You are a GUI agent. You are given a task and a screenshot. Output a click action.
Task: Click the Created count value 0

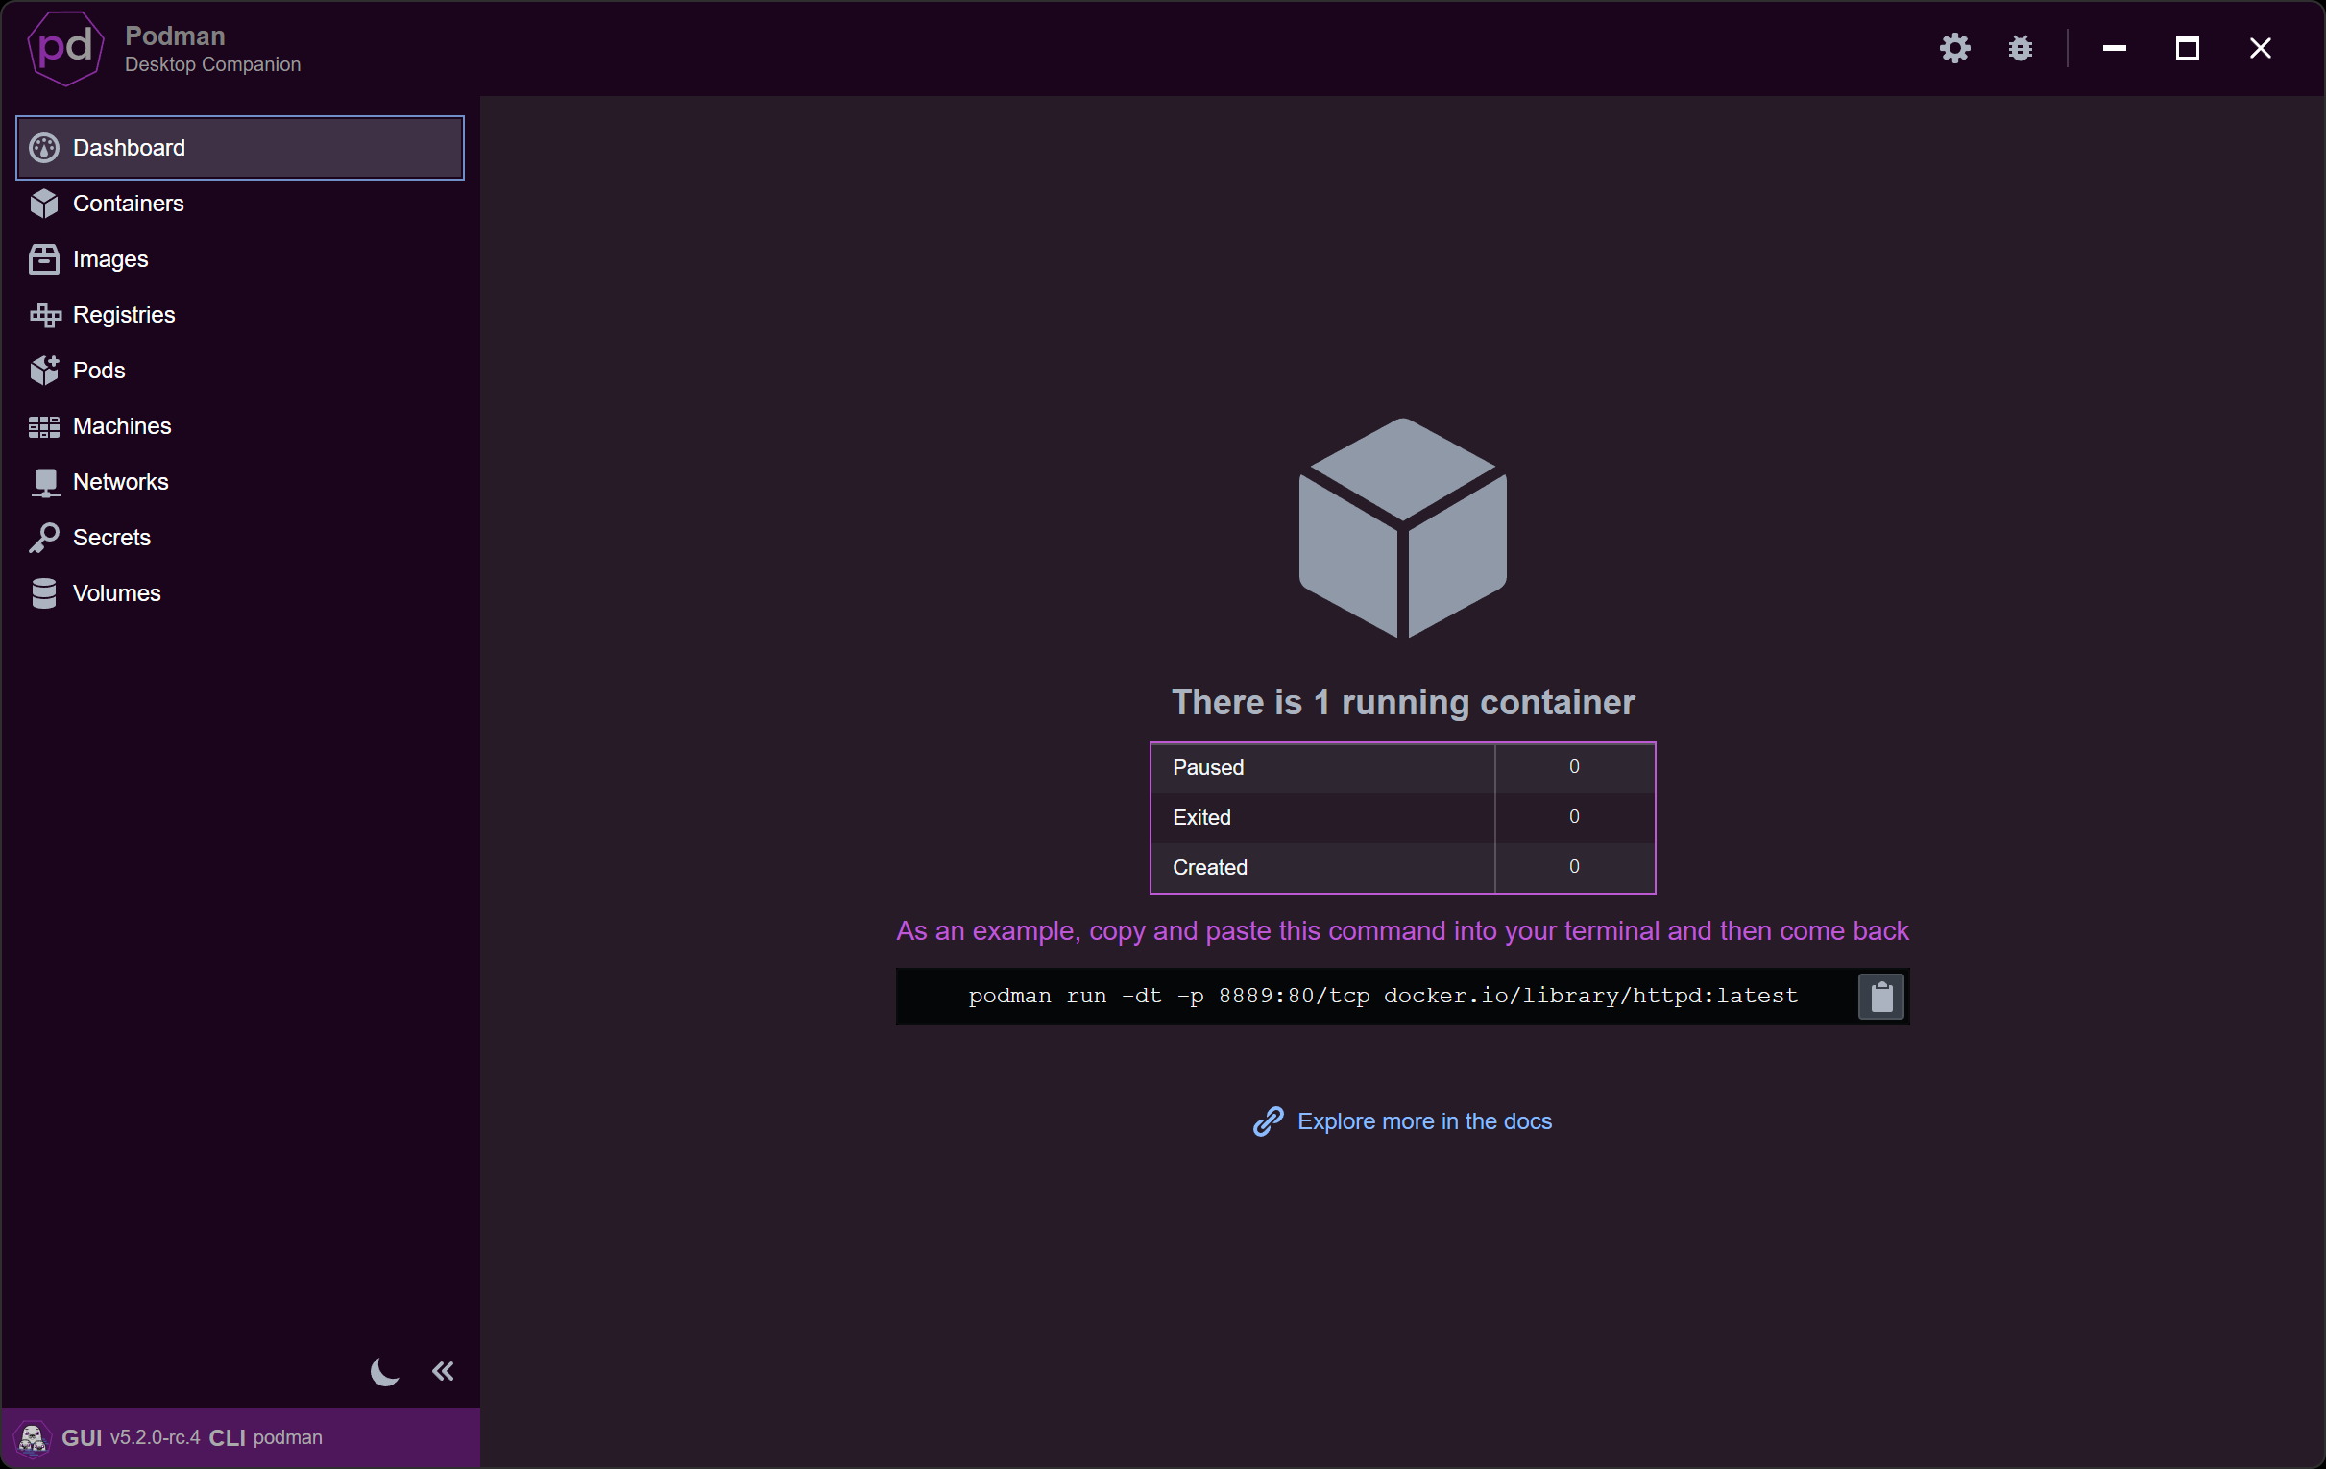click(x=1573, y=866)
